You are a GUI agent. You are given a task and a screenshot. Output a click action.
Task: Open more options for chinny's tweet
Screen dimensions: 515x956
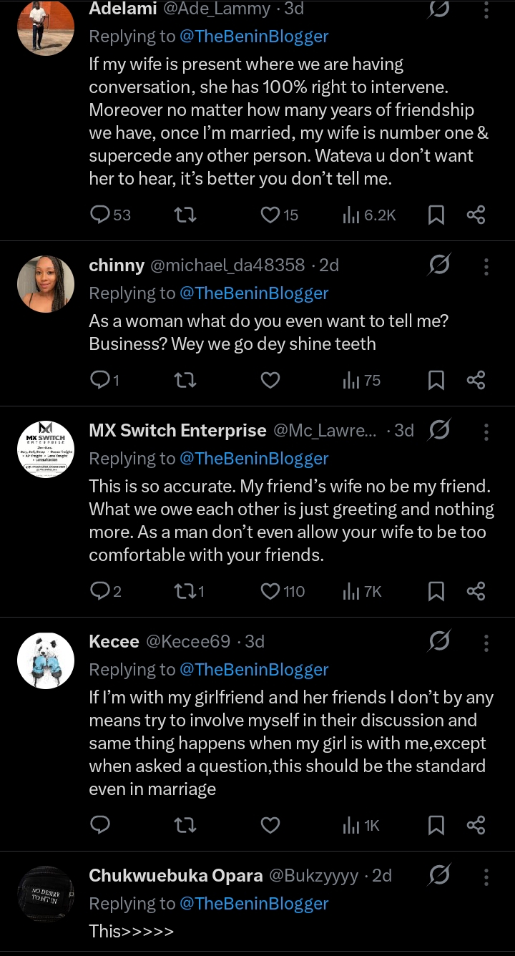(486, 266)
